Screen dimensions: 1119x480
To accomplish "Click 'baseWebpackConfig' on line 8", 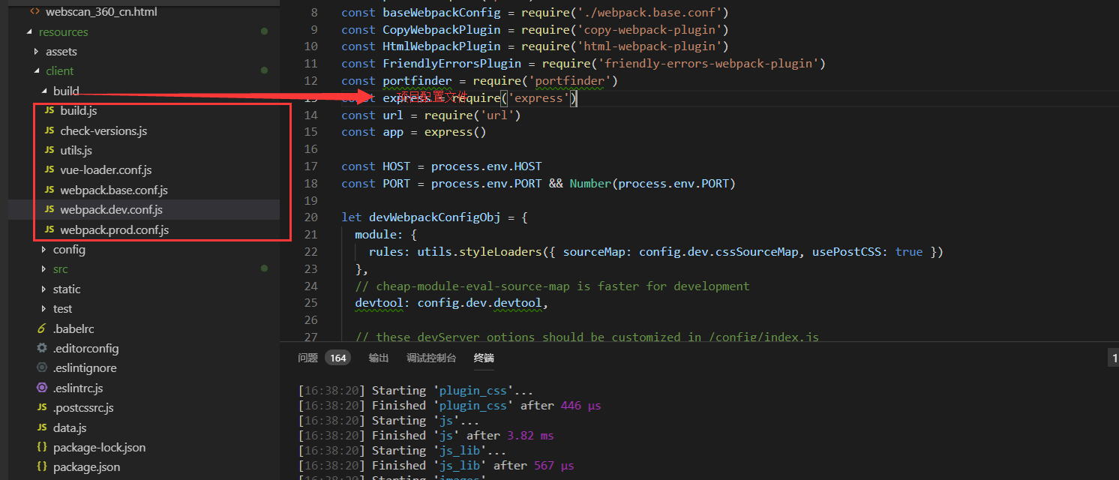I will [x=441, y=13].
